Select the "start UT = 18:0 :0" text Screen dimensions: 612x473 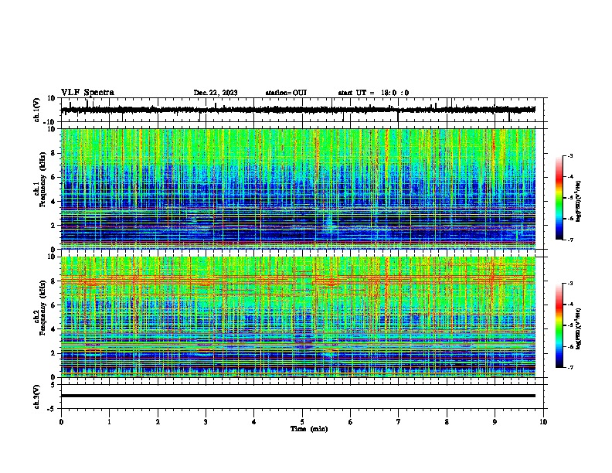(x=373, y=93)
